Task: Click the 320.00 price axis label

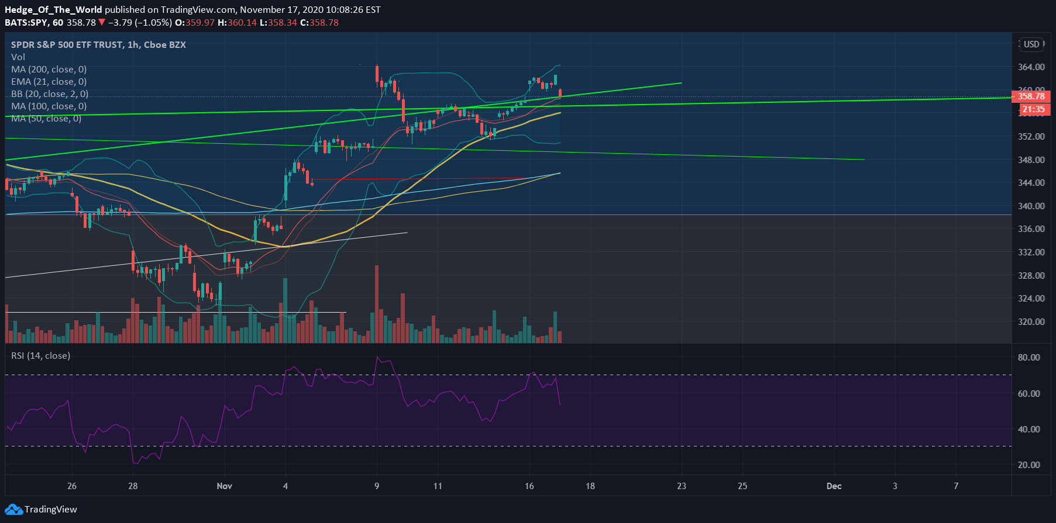Action: [x=1031, y=322]
